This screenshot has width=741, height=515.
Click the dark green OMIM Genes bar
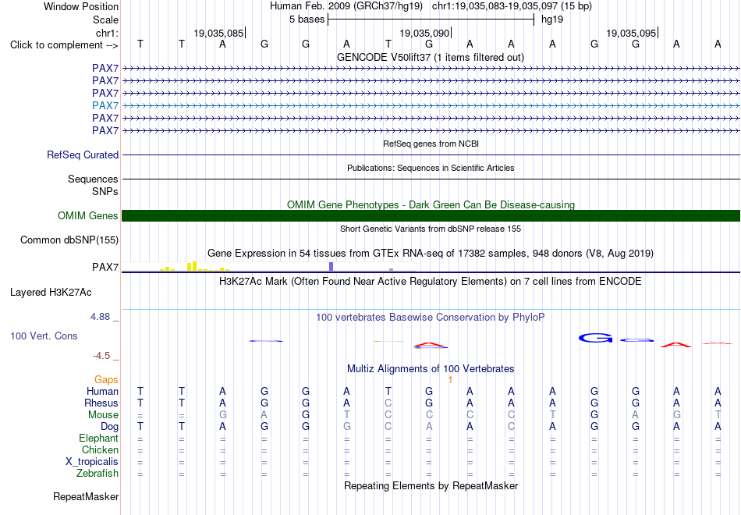(431, 215)
